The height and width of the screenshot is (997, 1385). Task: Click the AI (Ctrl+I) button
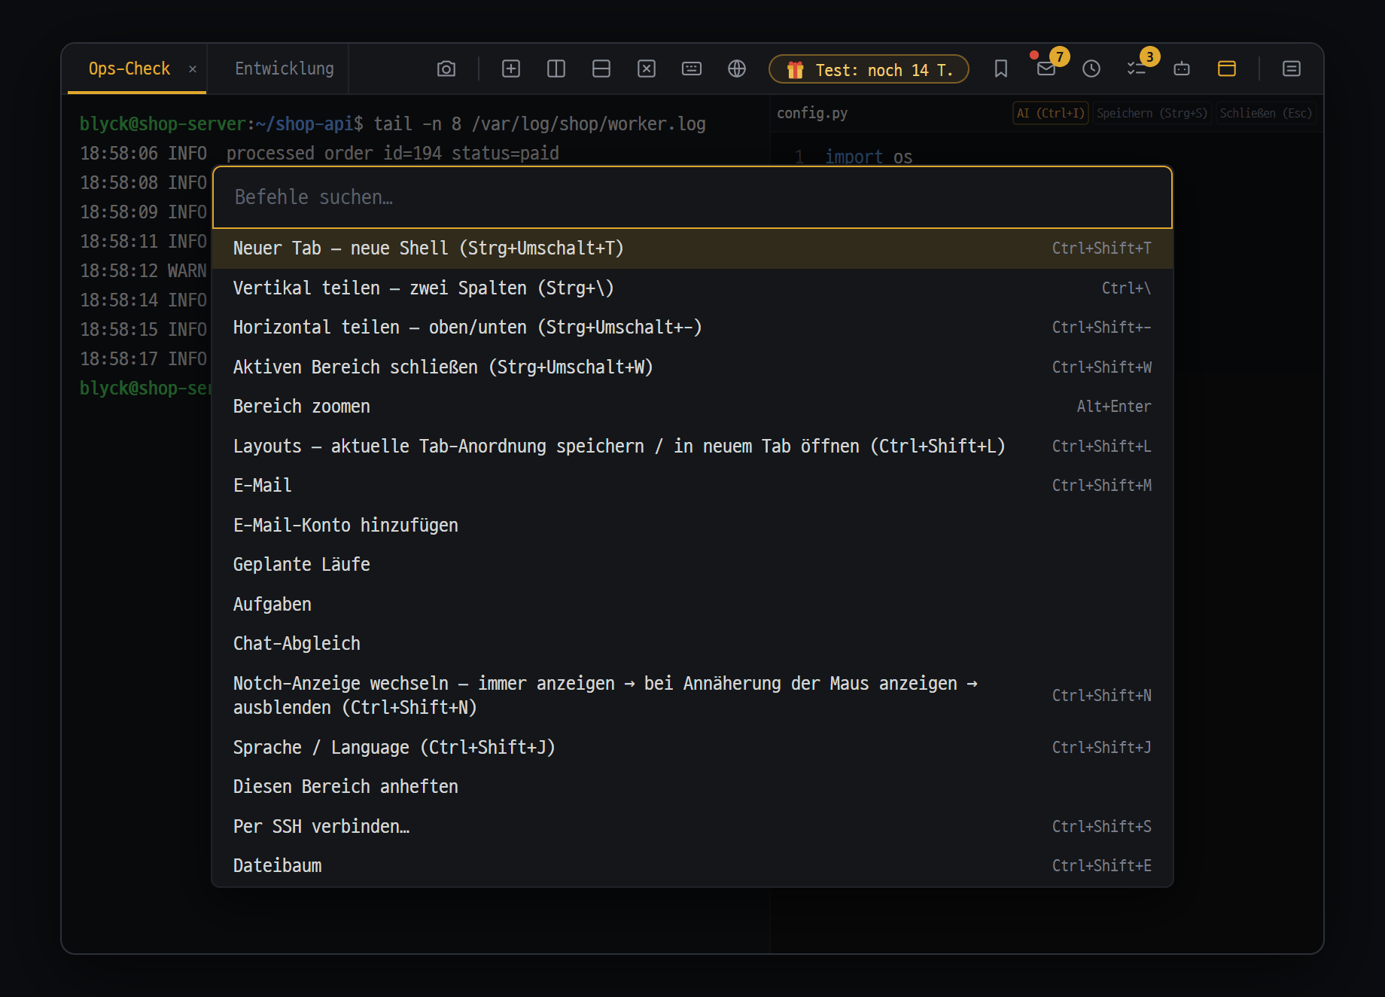click(x=1051, y=114)
